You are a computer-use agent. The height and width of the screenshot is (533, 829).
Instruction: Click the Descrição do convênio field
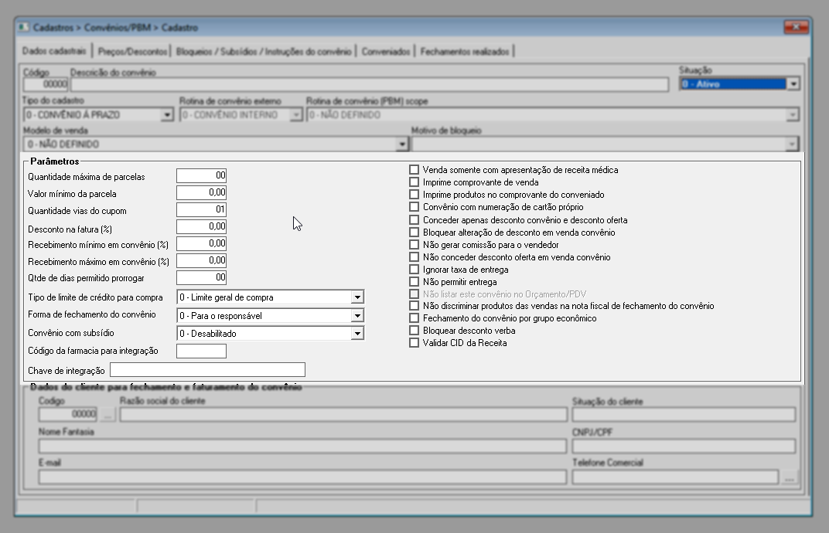(x=370, y=84)
